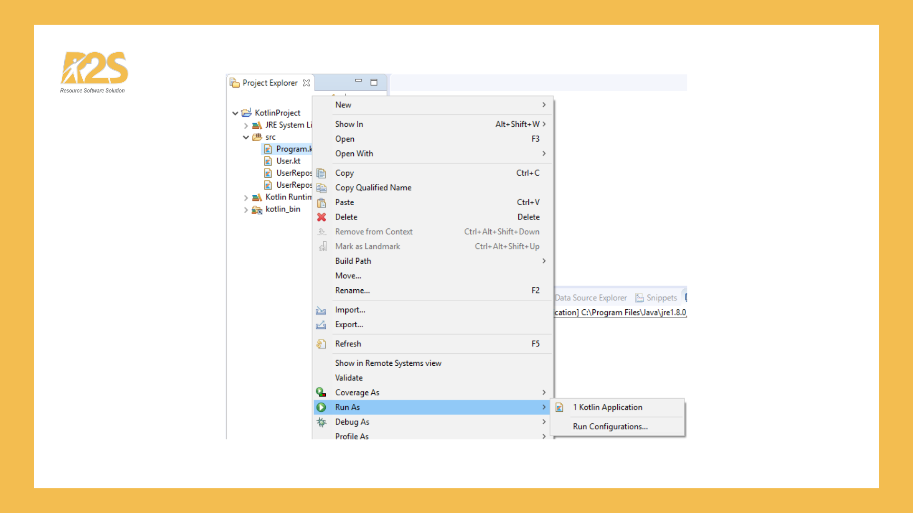Choose Rename... from context menu

[x=352, y=290]
